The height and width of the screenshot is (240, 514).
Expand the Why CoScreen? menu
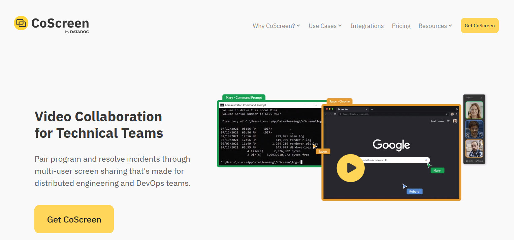(276, 26)
